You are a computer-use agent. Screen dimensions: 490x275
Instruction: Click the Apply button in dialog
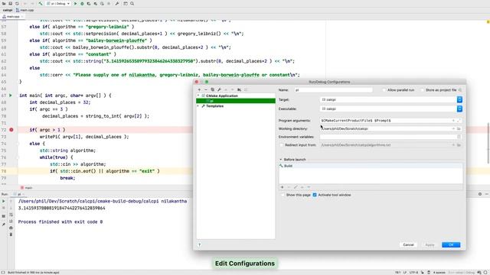[x=430, y=244]
